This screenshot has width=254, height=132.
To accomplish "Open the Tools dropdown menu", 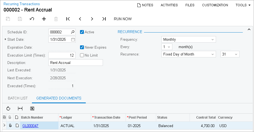I will click(x=243, y=5).
